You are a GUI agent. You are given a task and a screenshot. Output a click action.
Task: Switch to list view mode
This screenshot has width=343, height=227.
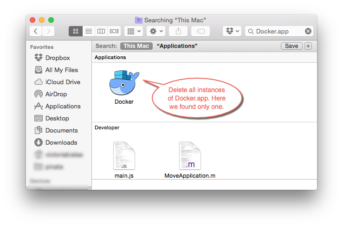(88, 31)
